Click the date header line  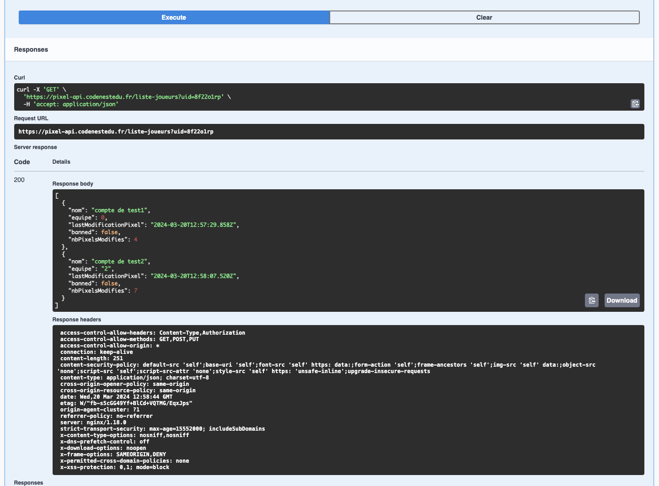pos(116,397)
